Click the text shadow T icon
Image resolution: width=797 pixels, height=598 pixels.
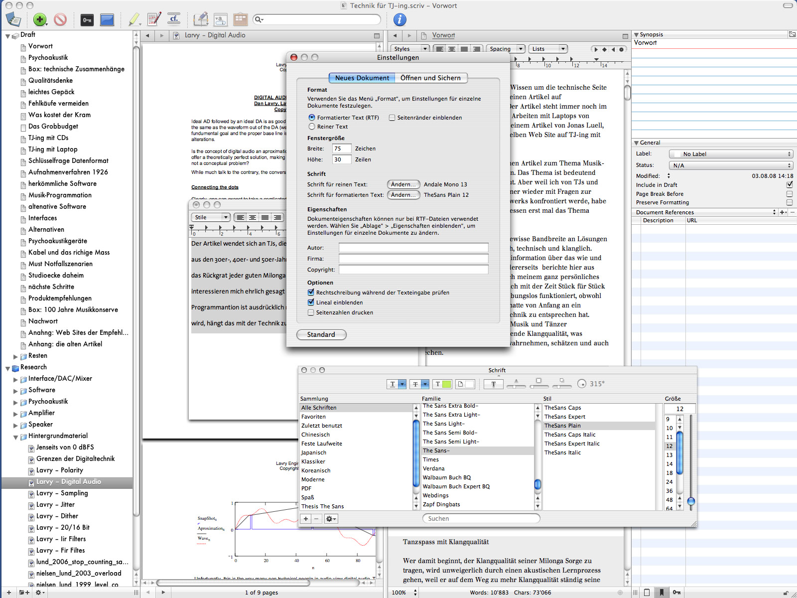(493, 384)
